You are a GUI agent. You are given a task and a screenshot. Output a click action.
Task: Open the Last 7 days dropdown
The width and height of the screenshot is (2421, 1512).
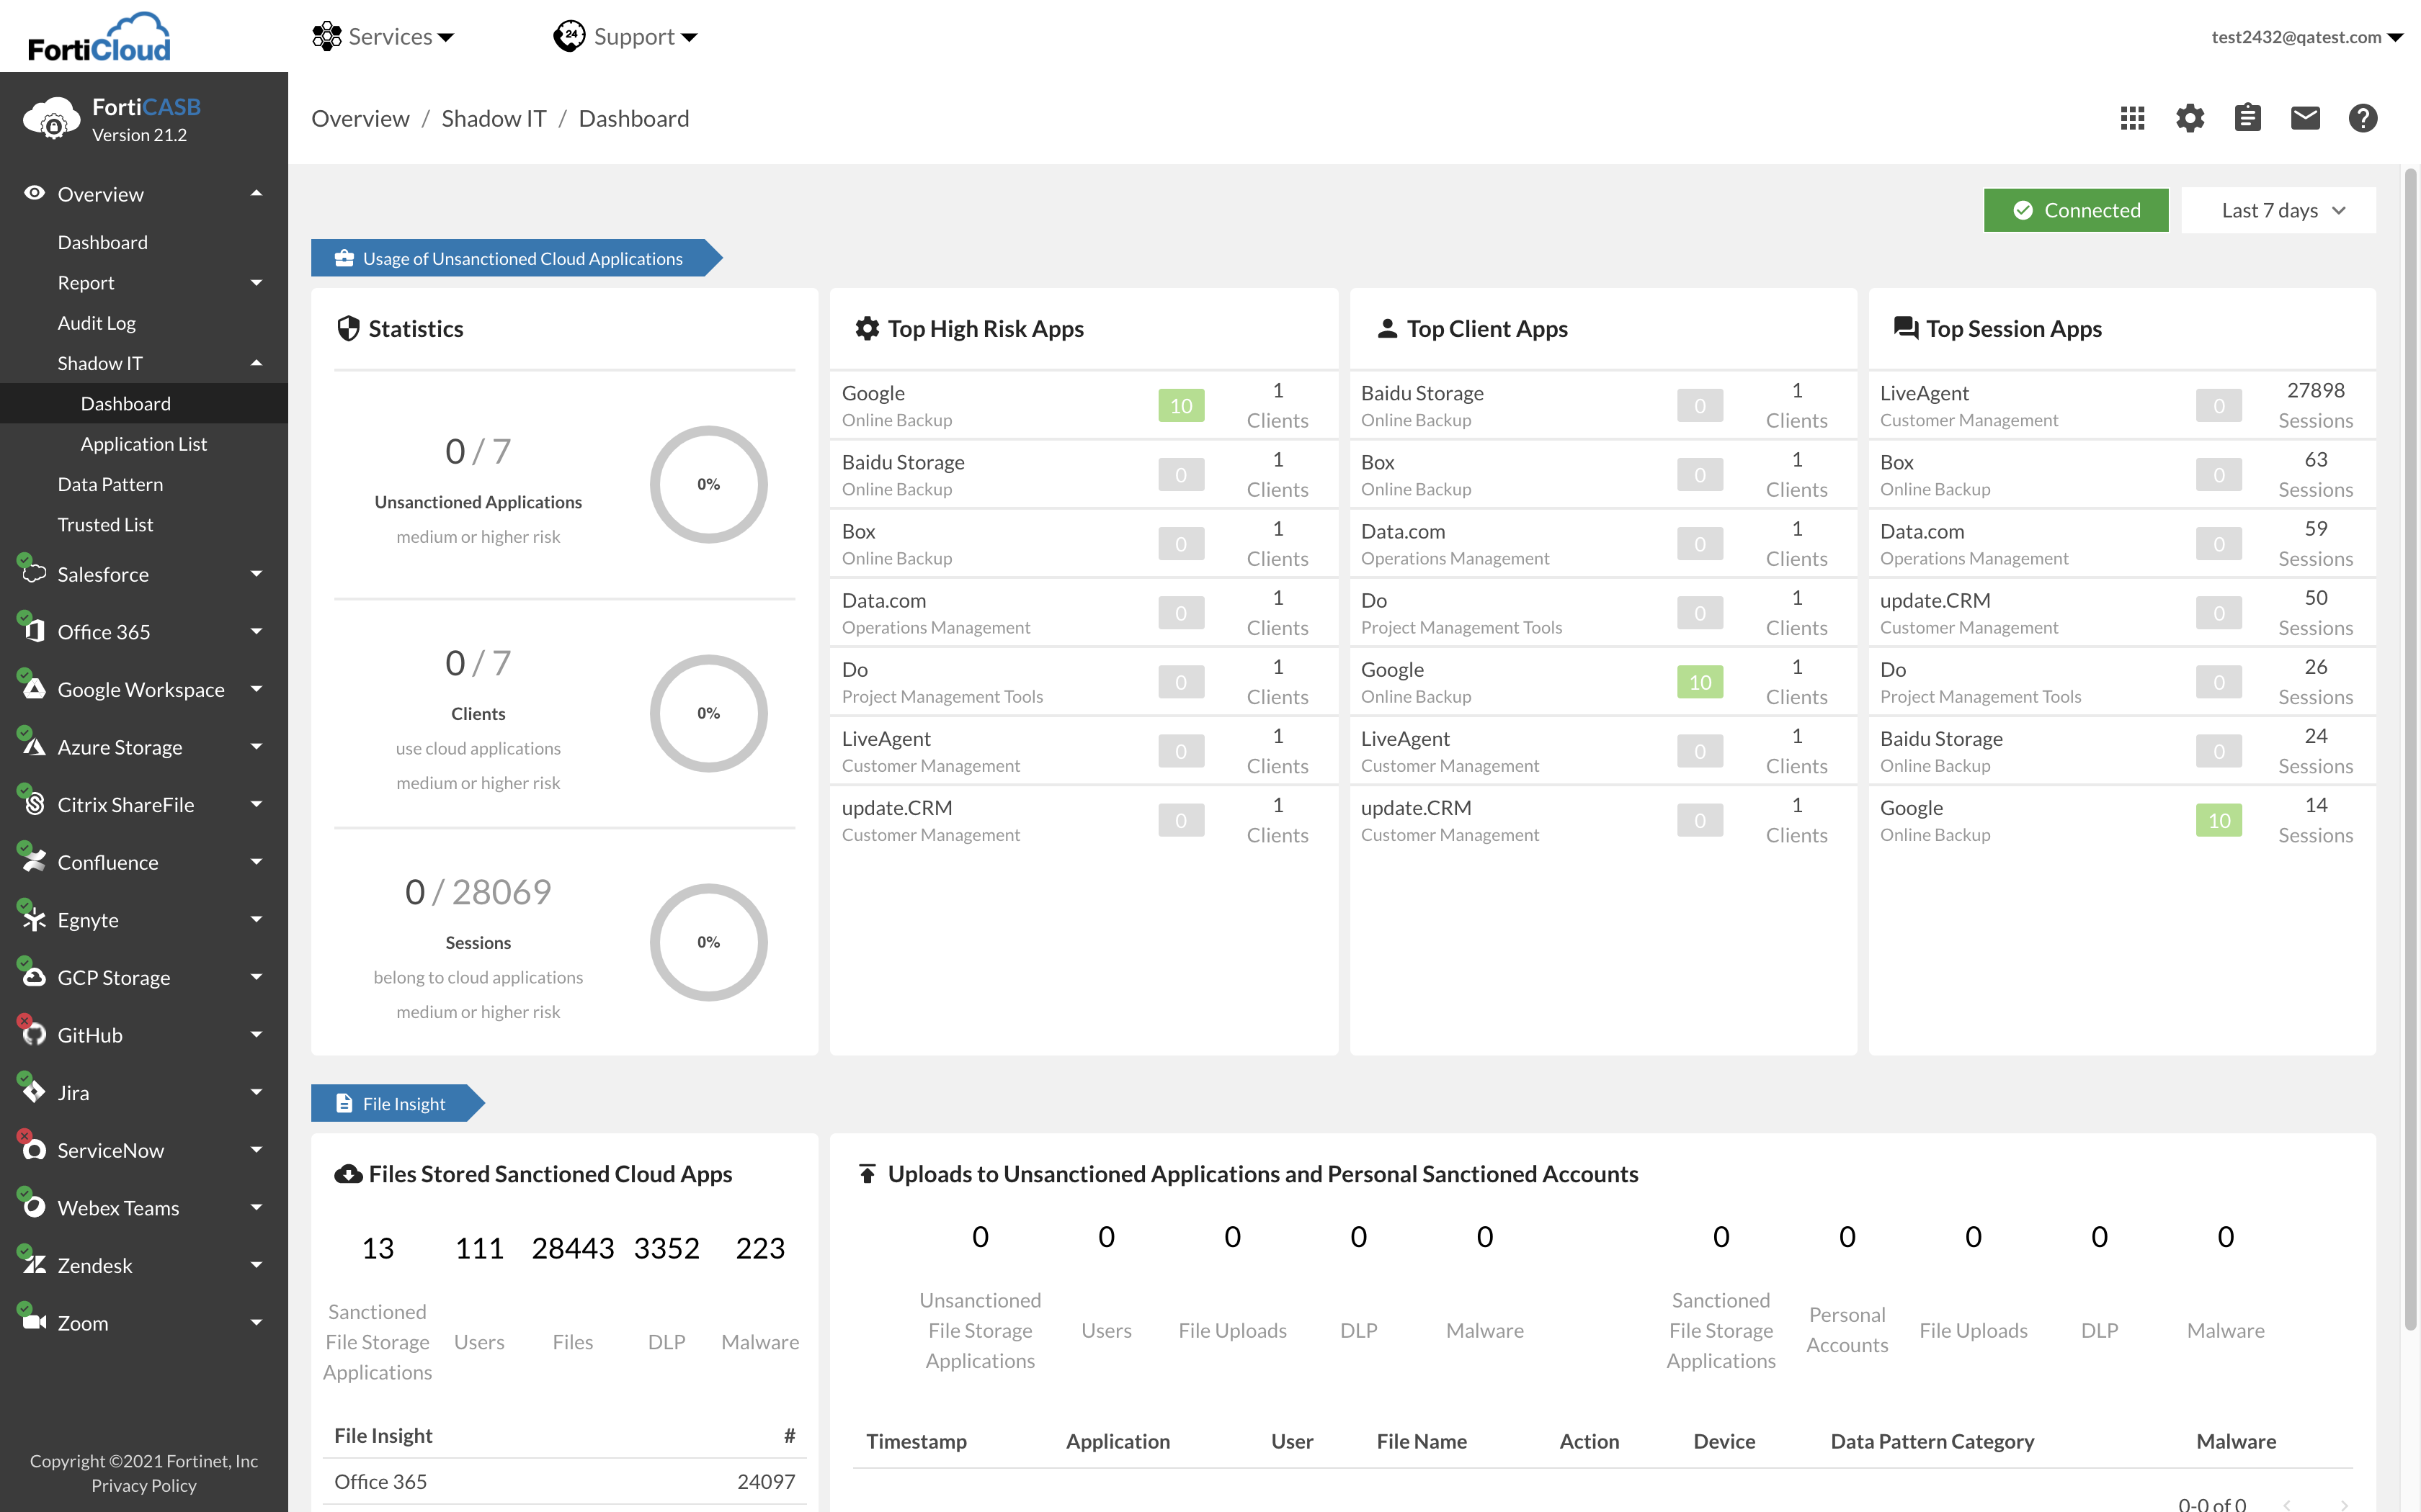click(x=2278, y=210)
